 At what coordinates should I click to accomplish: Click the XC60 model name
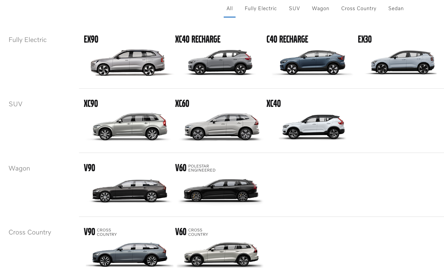tap(182, 104)
